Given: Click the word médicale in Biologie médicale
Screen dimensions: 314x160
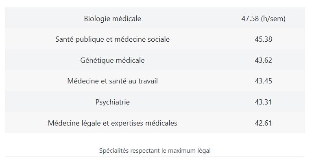Looking at the screenshot, I should (x=126, y=19).
